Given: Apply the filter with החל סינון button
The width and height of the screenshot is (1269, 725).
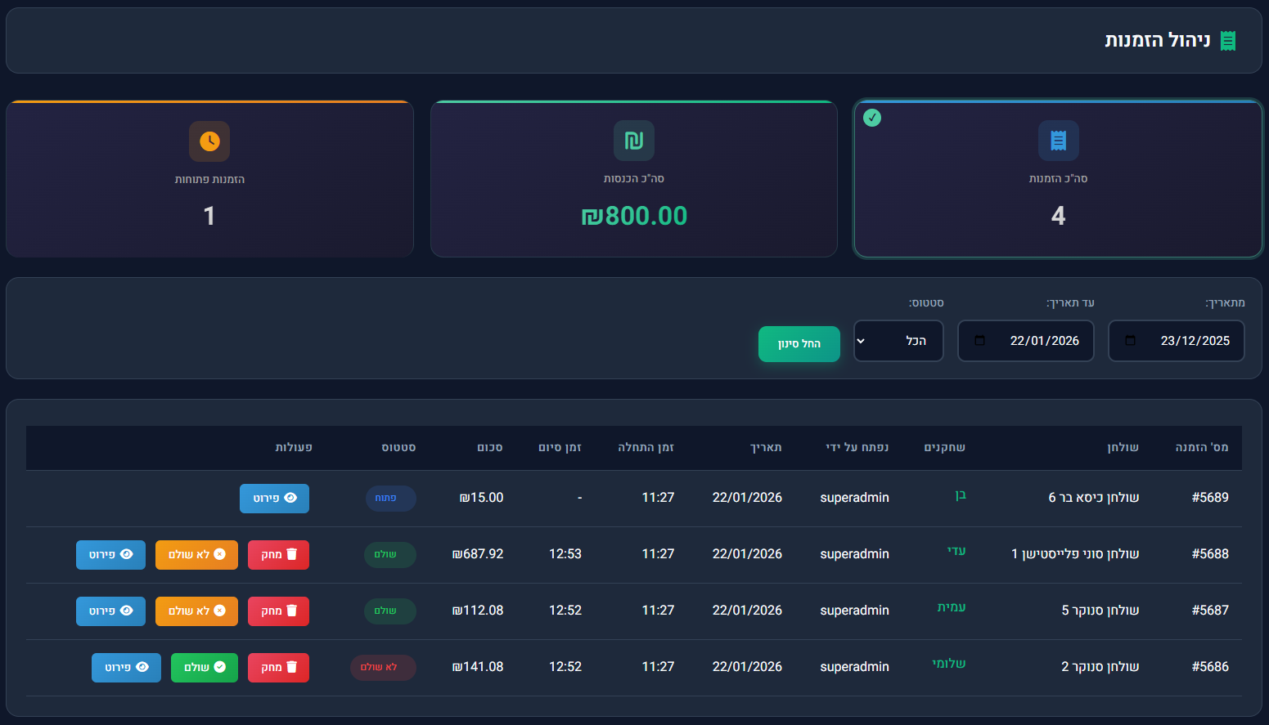Looking at the screenshot, I should coord(799,344).
